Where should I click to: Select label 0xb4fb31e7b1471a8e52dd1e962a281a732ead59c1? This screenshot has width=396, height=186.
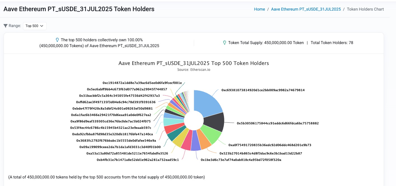[138, 160]
